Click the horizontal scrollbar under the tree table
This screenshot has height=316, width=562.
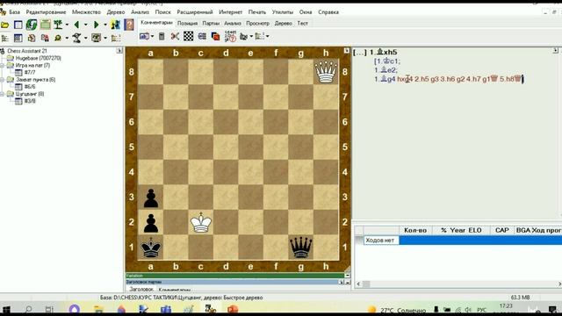point(458,284)
